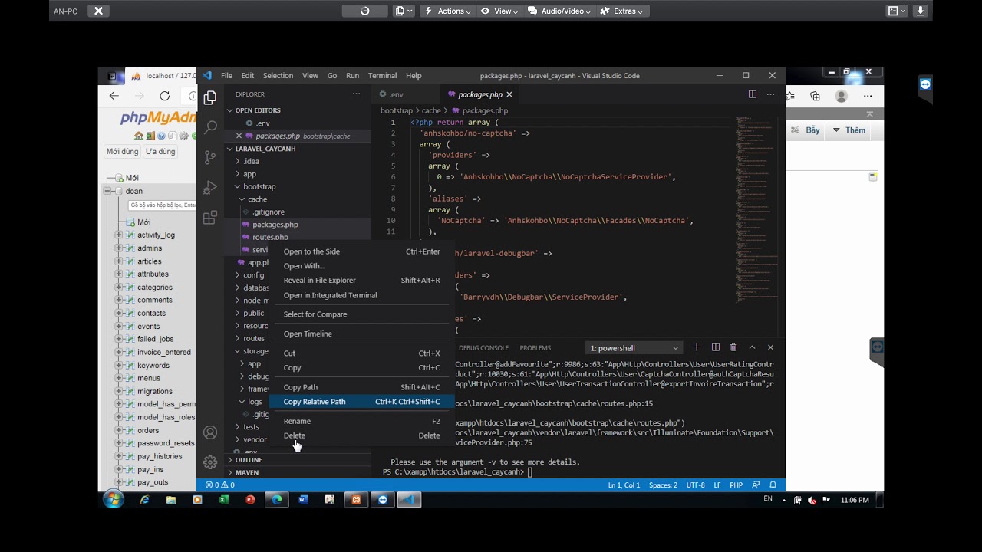Open the Search view in activity bar

[210, 127]
